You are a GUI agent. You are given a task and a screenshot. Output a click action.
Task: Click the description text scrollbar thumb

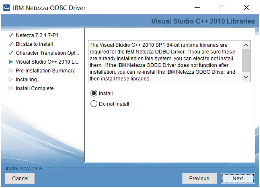pyautogui.click(x=246, y=60)
